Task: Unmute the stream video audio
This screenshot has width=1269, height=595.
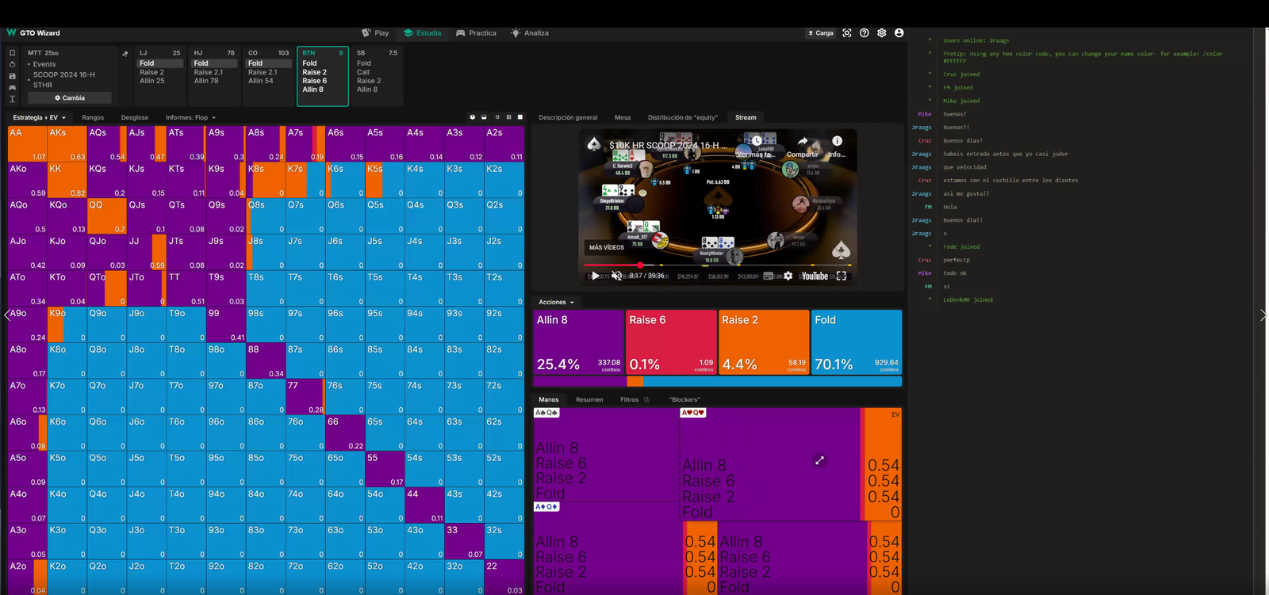Action: tap(616, 276)
